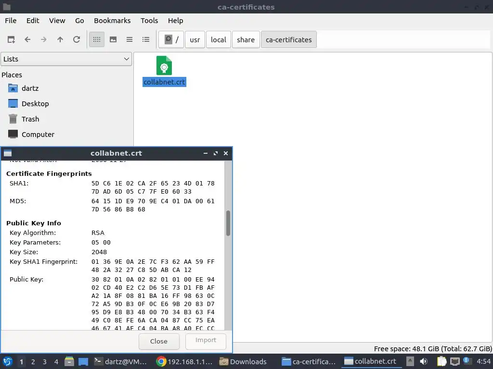This screenshot has height=369, width=493.
Task: Open clipboard manager tray icon
Action: click(442, 361)
